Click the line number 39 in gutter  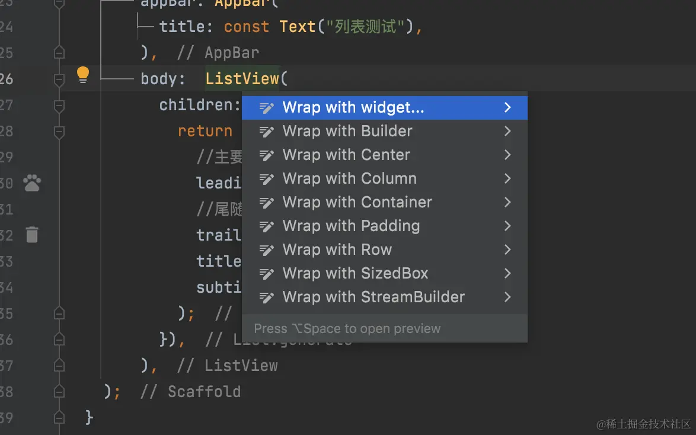point(6,417)
